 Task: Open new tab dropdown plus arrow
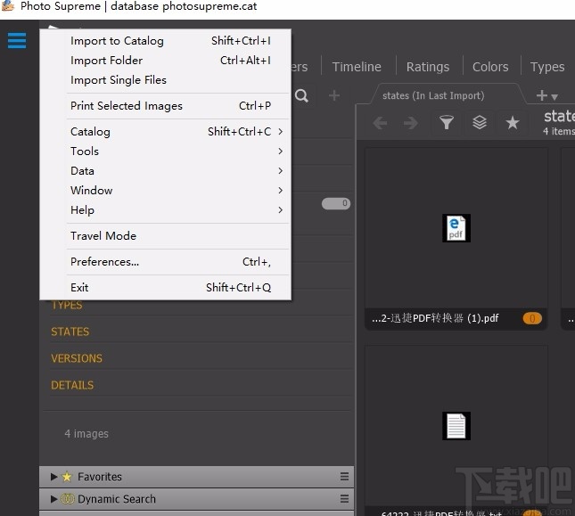(546, 96)
